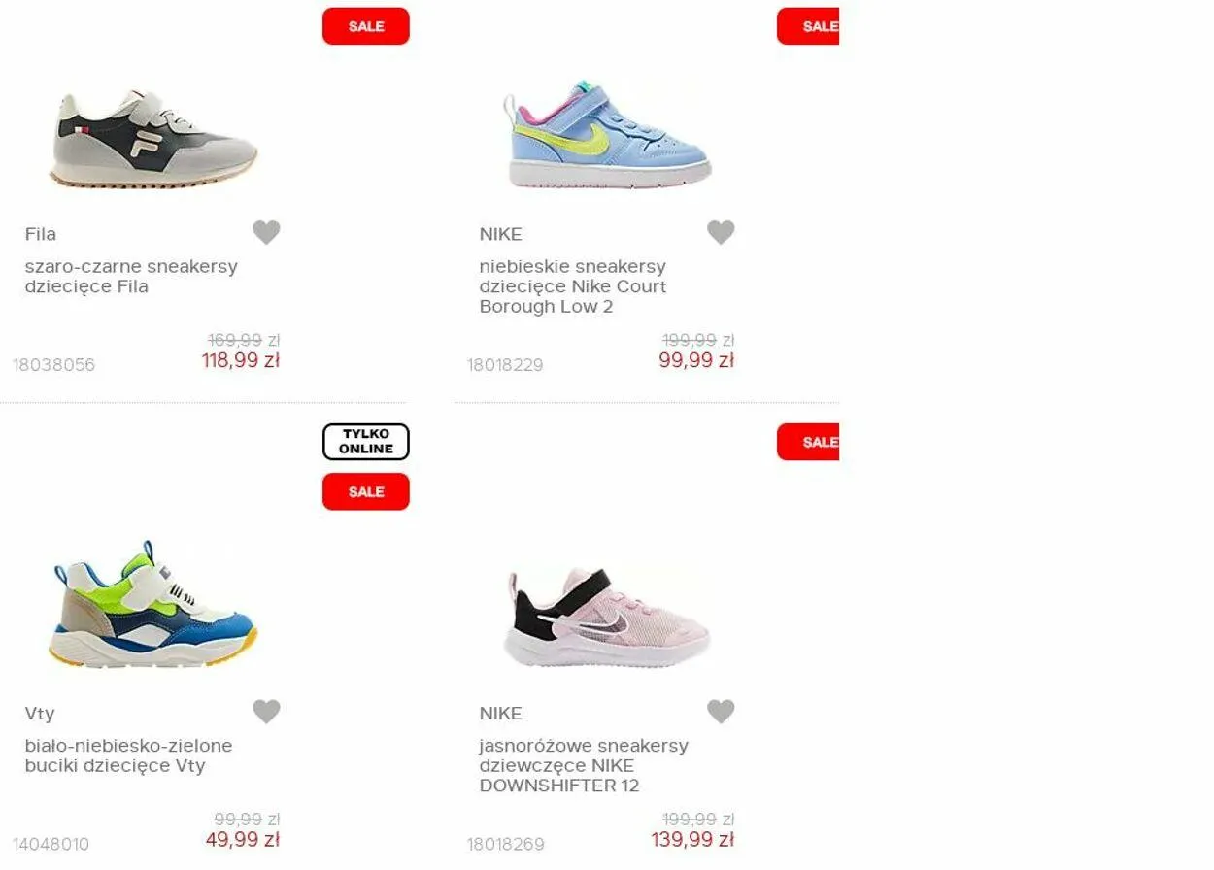View the Vty white-blue-green shoe photo
Screen dimensions: 1214x870
point(153,604)
